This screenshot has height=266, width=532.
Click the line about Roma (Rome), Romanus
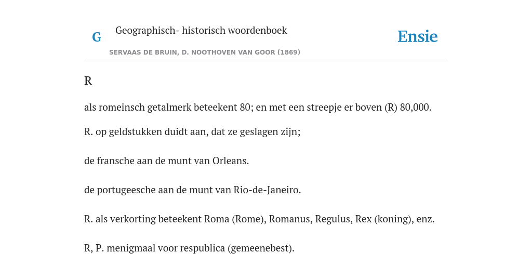[x=259, y=219]
